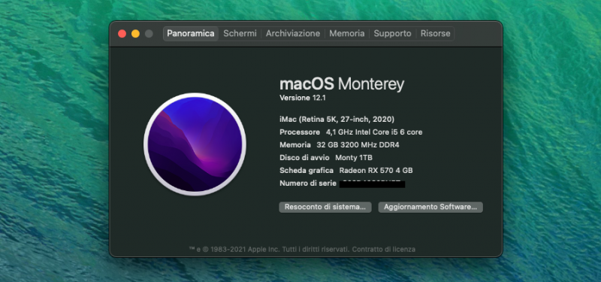
Task: Go to the Supporto tab
Action: pyautogui.click(x=392, y=33)
